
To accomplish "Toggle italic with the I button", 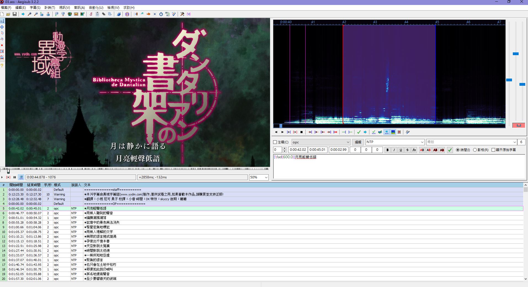I will [394, 150].
